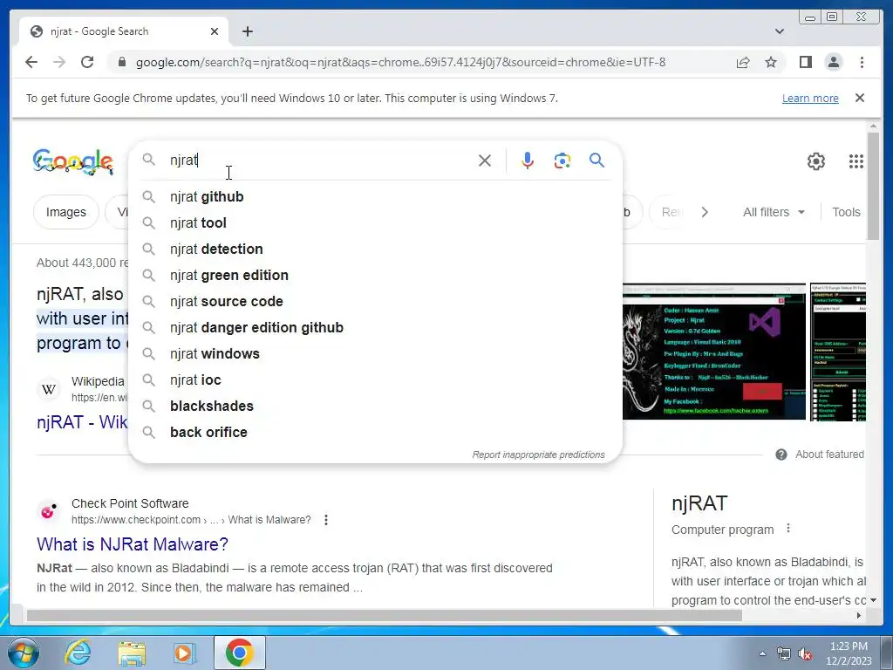Open the Windows Start button
893x670 pixels.
click(x=24, y=653)
